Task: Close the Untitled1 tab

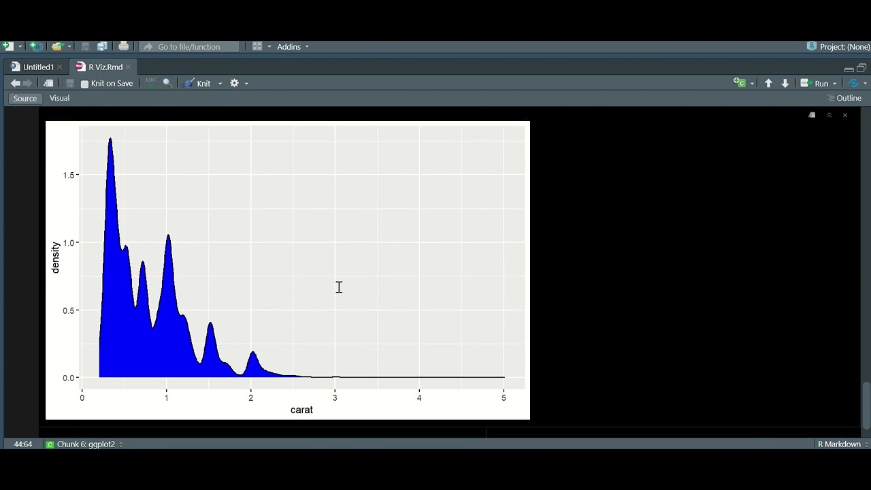Action: click(x=60, y=67)
